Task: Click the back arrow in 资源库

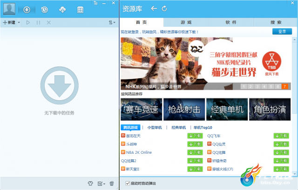Action: tap(154, 8)
